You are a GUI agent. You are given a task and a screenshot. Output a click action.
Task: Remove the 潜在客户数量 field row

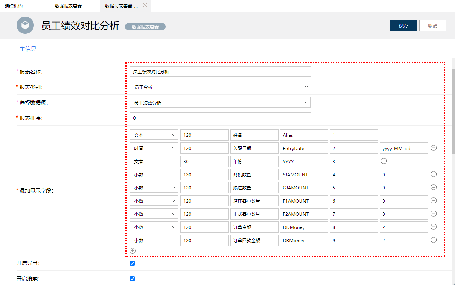(x=434, y=200)
